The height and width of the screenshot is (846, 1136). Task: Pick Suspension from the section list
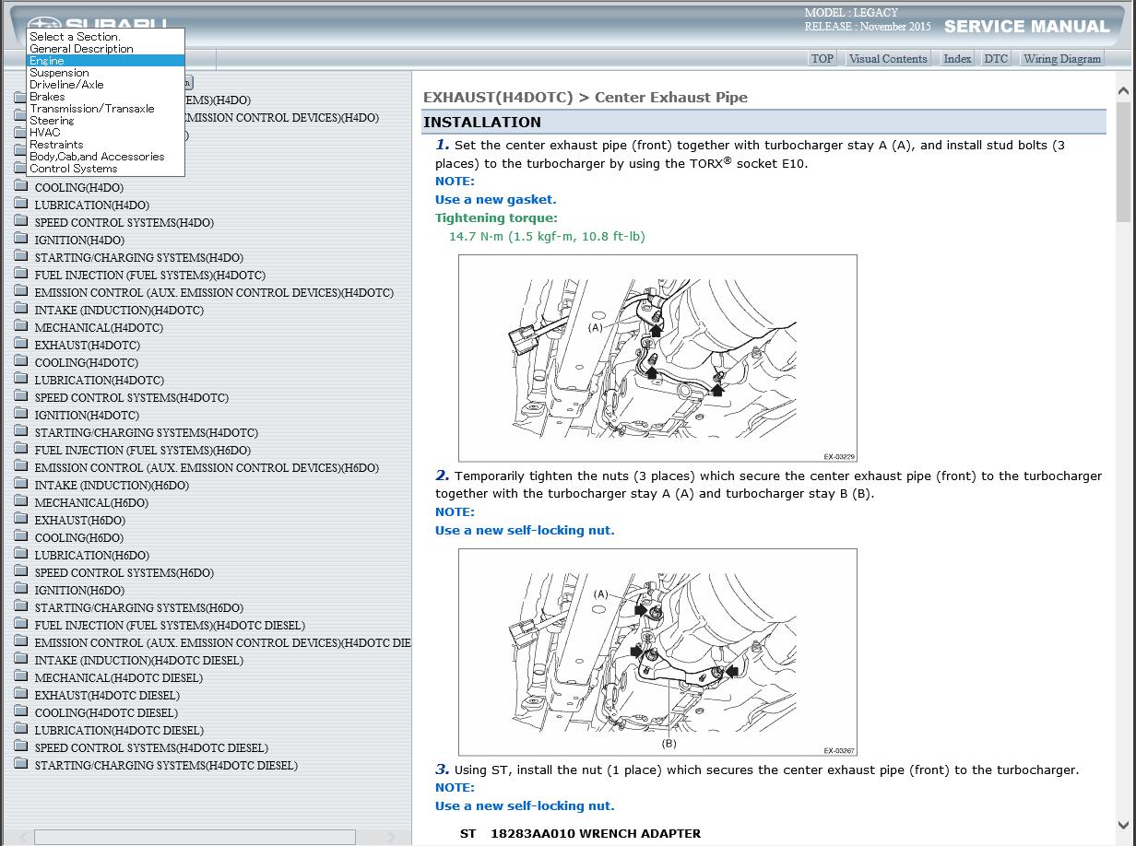coord(106,73)
